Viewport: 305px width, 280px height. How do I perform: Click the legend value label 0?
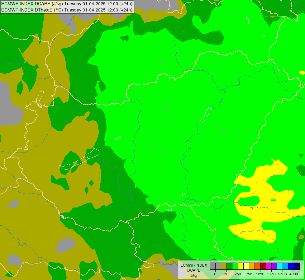tap(215, 274)
